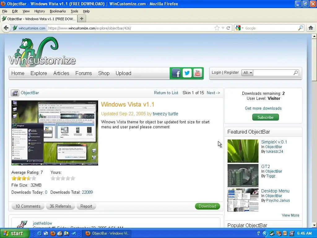Click the Google search magnifier icon
This screenshot has width=317, height=238.
coord(301,28)
